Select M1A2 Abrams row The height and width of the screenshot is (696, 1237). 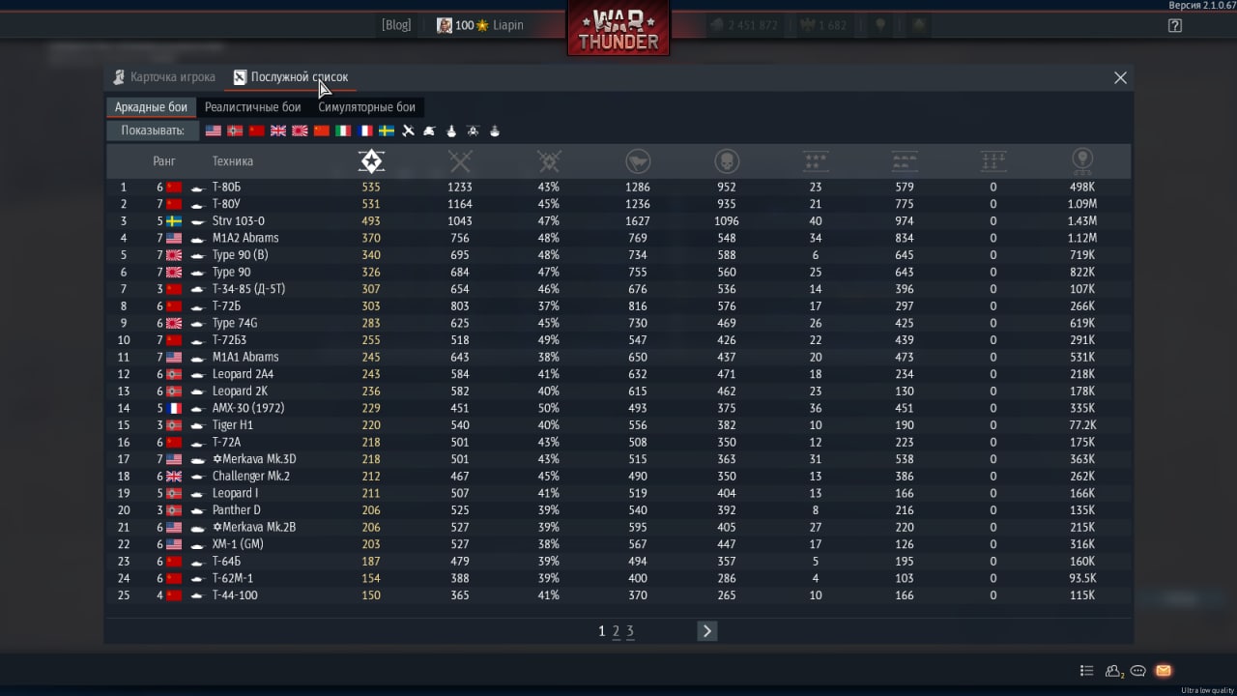[618, 238]
